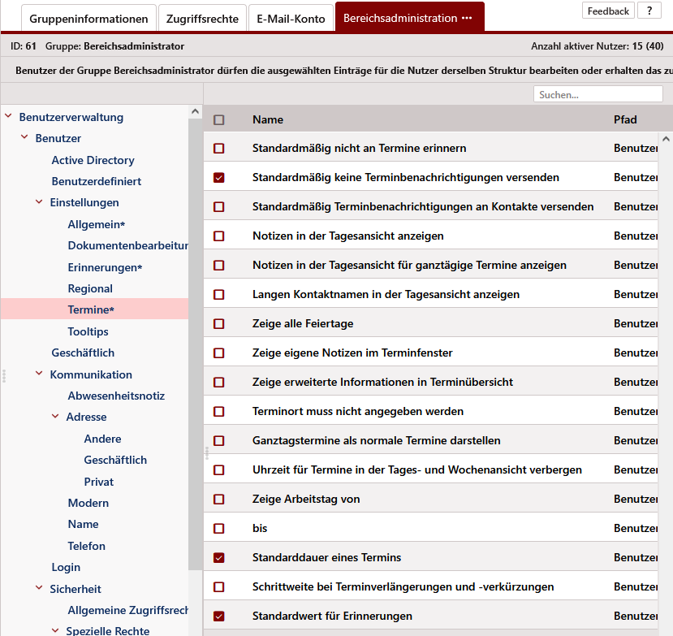Uncheck 'Standarddauer eines Termins' checkbox
This screenshot has height=636, width=673.
point(218,558)
